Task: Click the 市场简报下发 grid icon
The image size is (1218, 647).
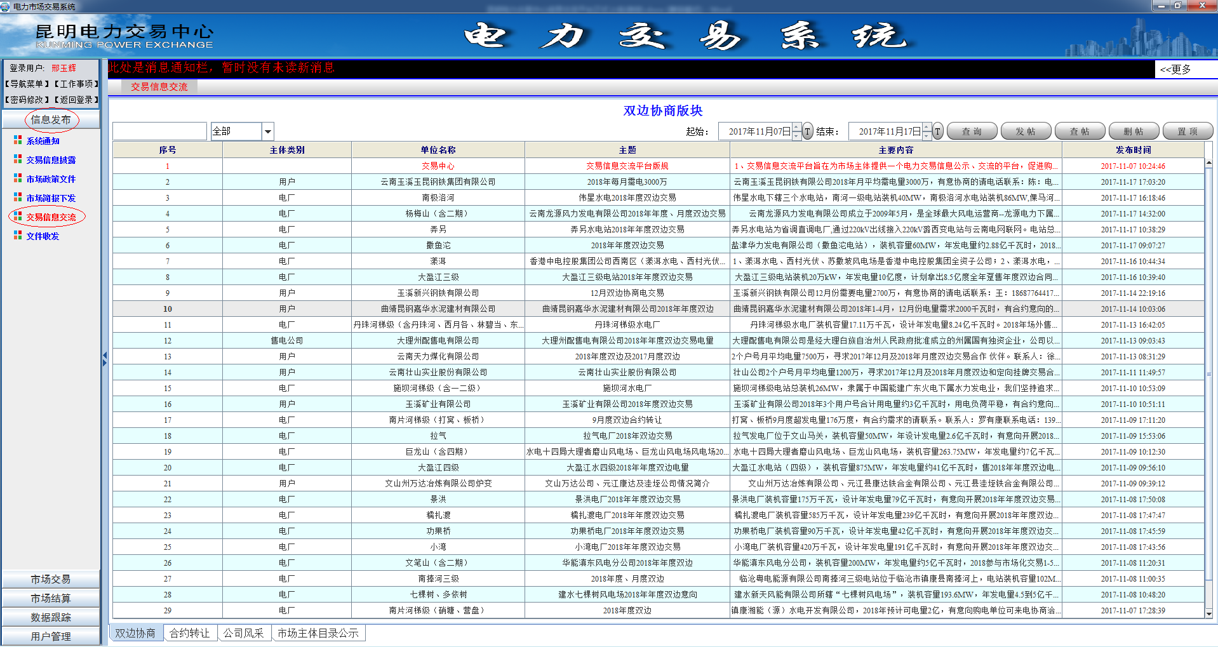Action: (18, 197)
